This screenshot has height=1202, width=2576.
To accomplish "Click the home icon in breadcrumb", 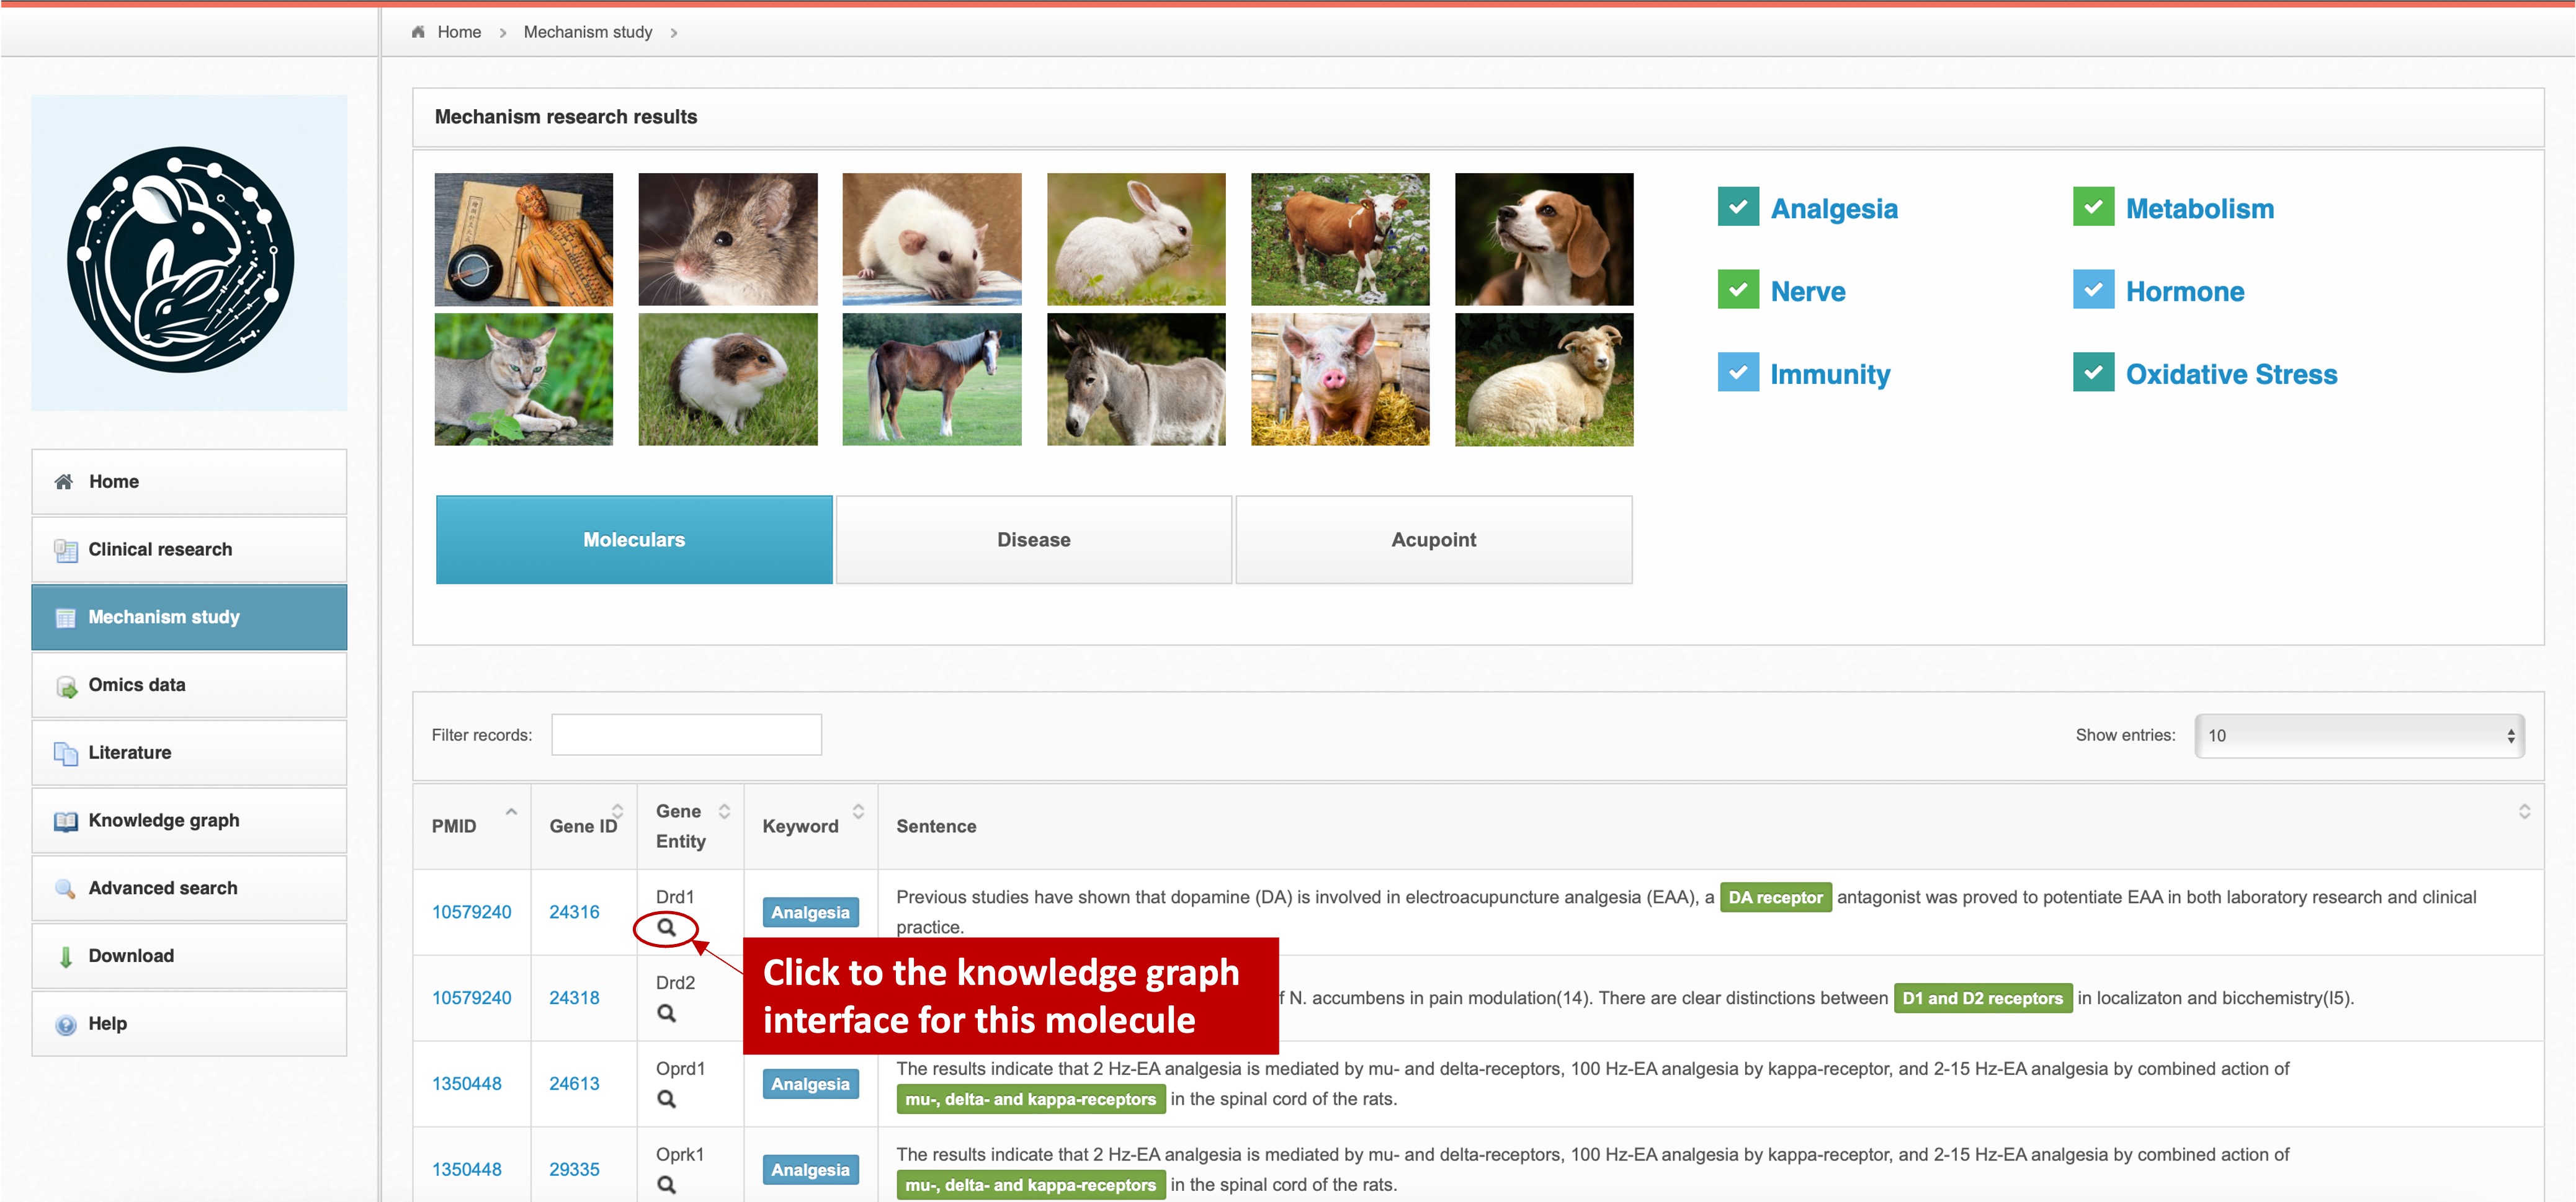I will pos(418,32).
